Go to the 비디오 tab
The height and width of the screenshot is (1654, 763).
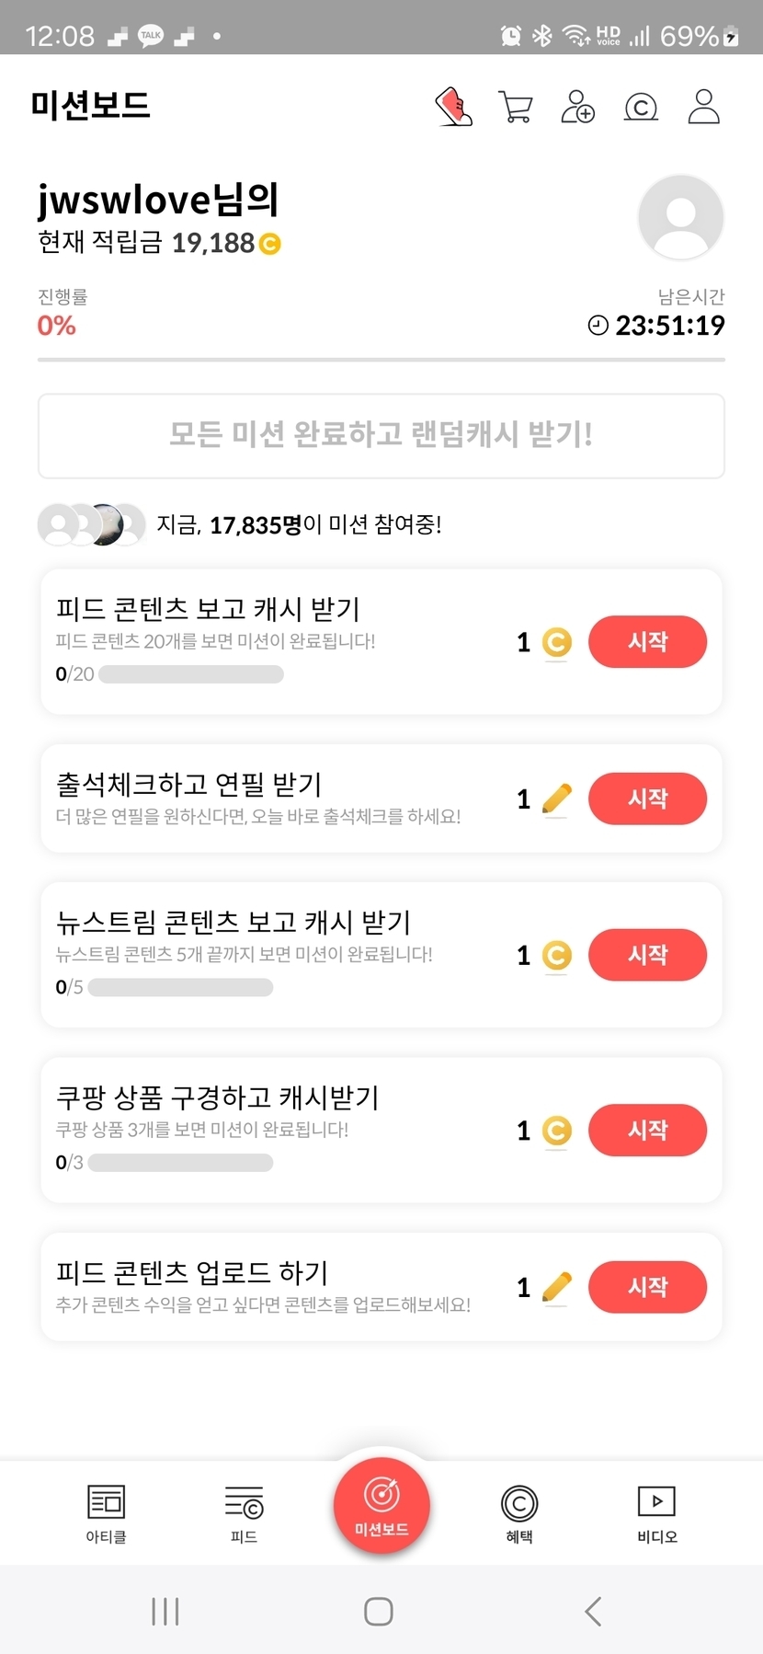coord(656,1513)
